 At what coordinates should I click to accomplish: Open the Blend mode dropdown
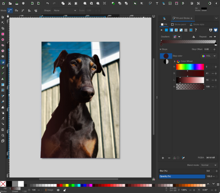click(x=209, y=165)
